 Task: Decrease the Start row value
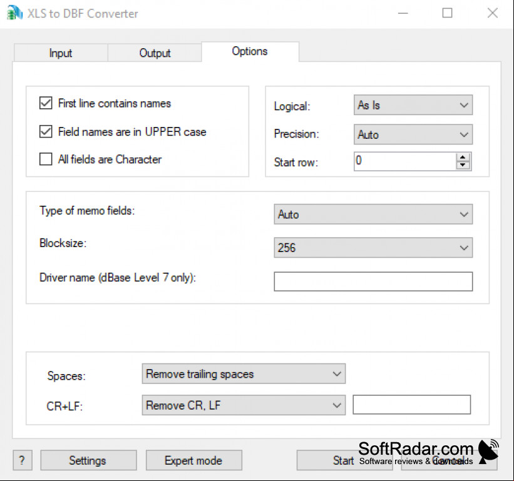[463, 165]
